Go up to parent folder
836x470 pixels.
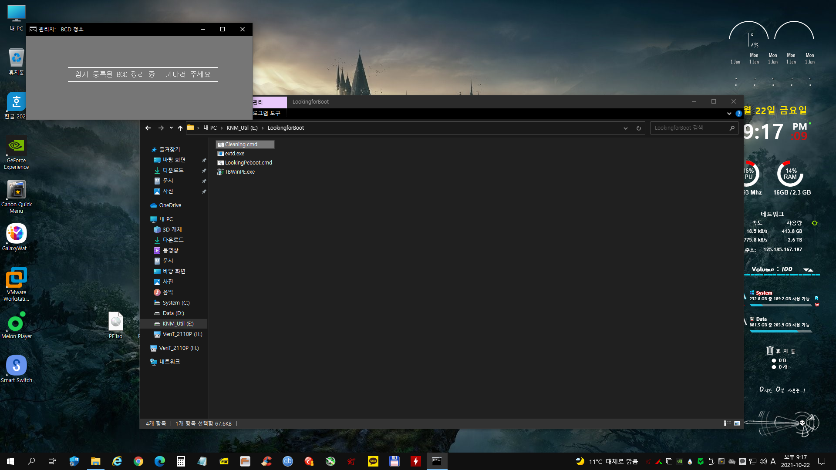tap(180, 128)
